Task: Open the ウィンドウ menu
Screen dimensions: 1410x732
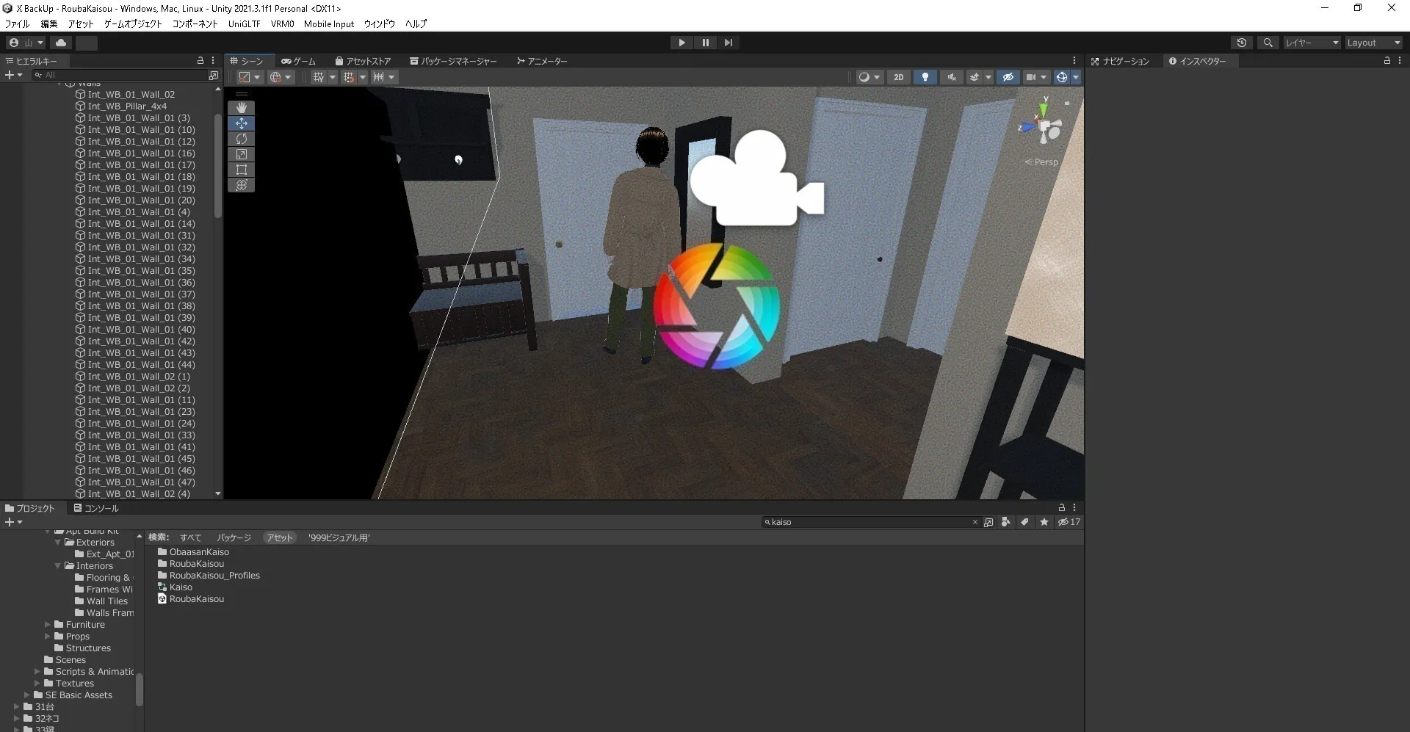Action: 379,23
